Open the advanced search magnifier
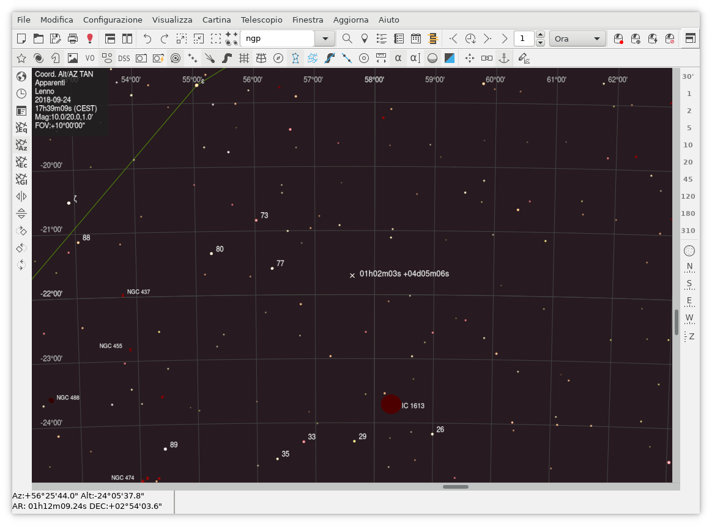This screenshot has height=526, width=712. pyautogui.click(x=347, y=39)
